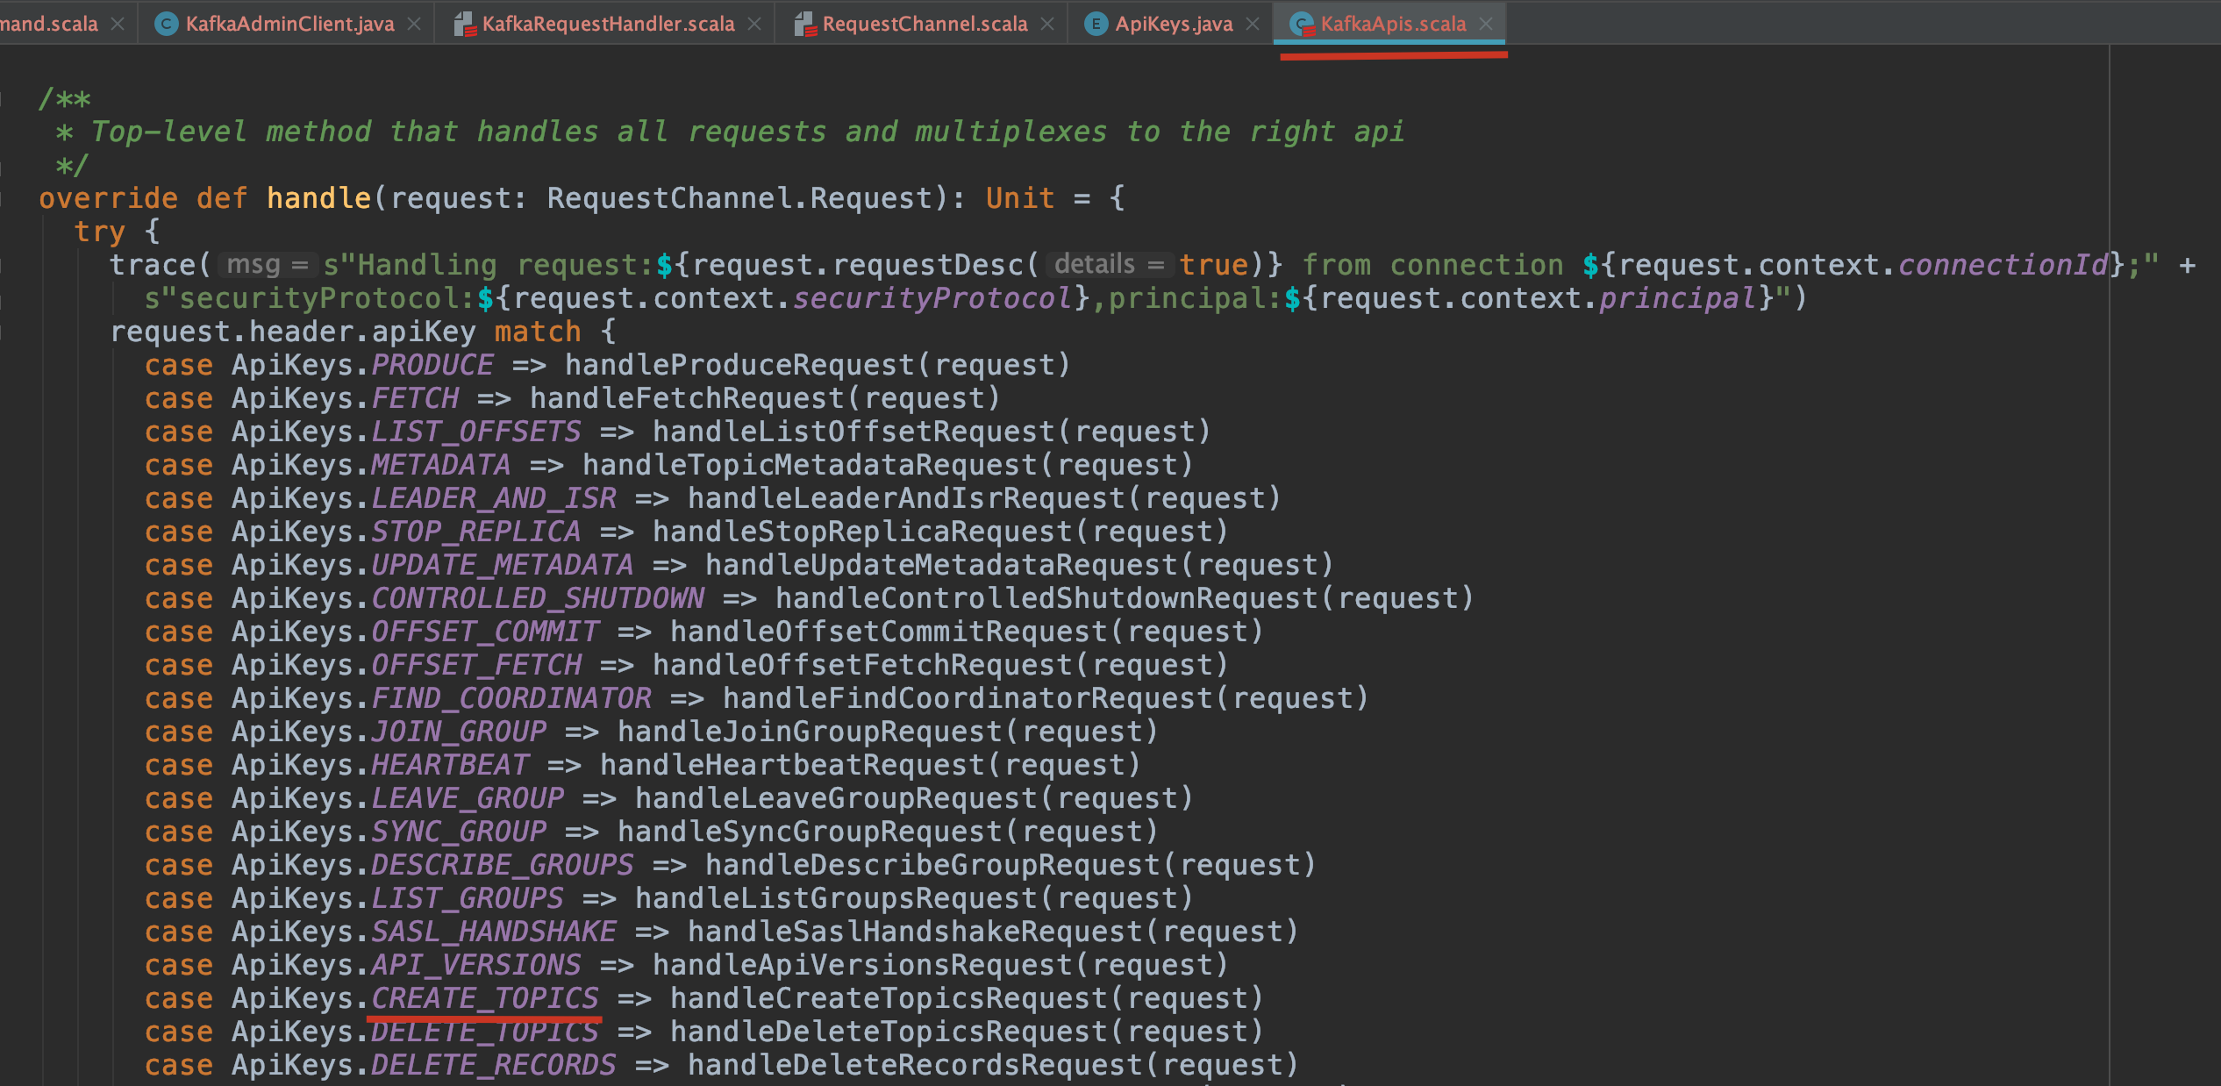Open the KafkaRequestHandler.scala tab
Viewport: 2221px width, 1086px height.
608,25
